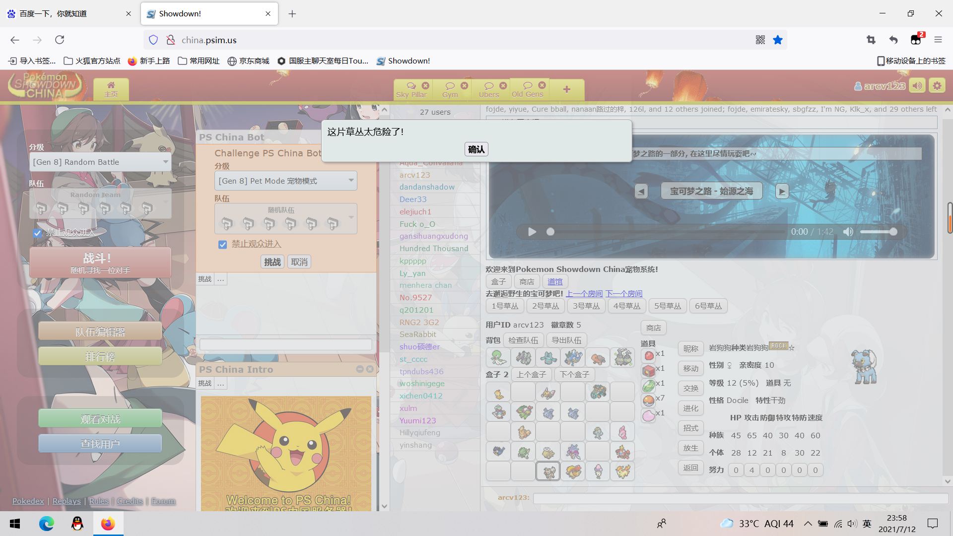Go to 上个盒子 previous box
953x536 pixels.
pyautogui.click(x=531, y=375)
